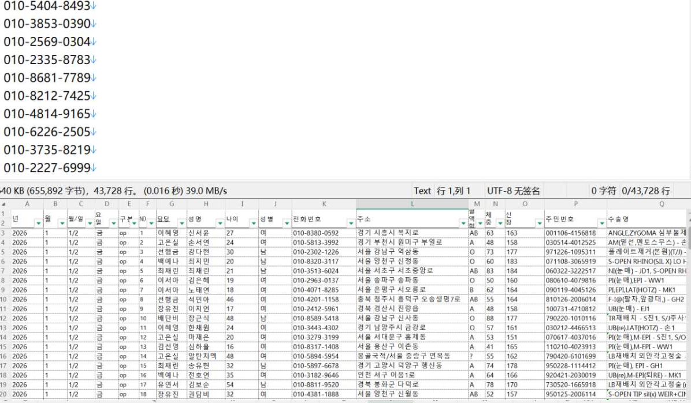Open filter dropdown for 년 column
Image resolution: width=691 pixels, height=403 pixels.
coord(38,223)
